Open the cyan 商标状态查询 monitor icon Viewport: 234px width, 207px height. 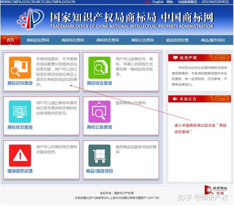[x=20, y=112]
